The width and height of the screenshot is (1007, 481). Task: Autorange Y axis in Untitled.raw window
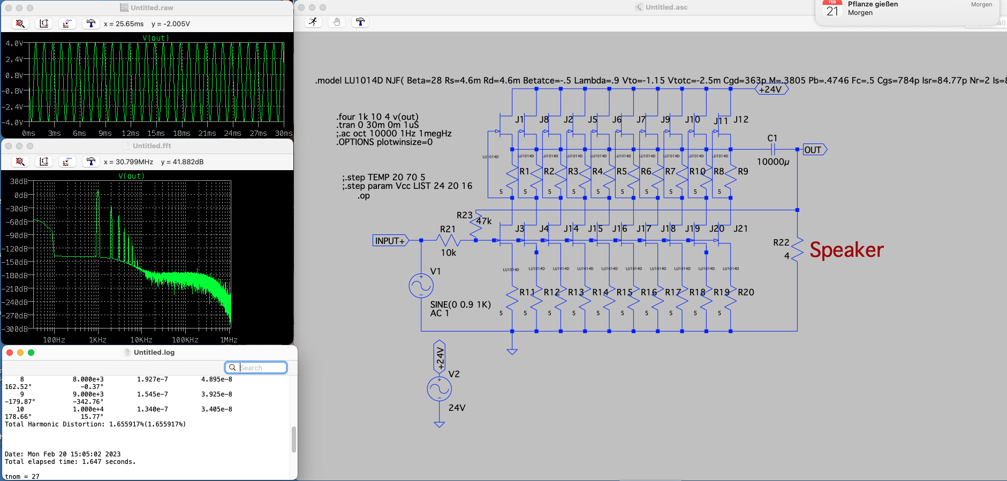pyautogui.click(x=43, y=24)
